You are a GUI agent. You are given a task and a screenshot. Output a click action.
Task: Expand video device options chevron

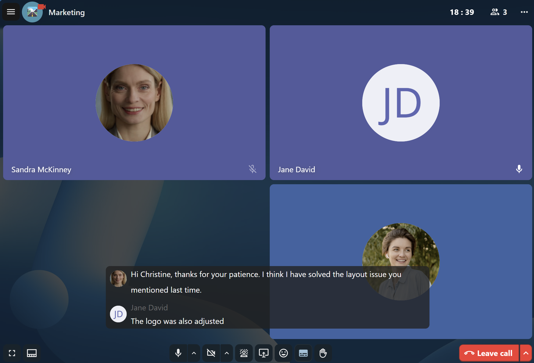[227, 353]
